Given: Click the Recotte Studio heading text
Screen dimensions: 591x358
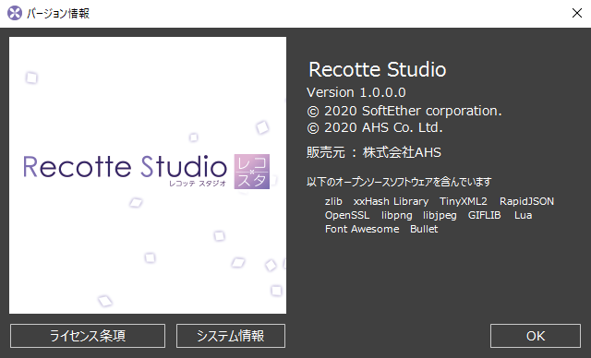Looking at the screenshot, I should (378, 69).
